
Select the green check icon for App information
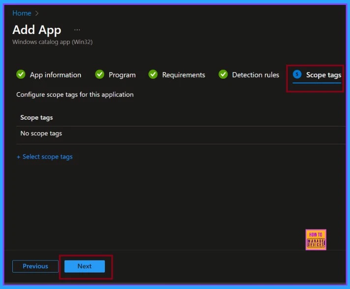(x=21, y=74)
